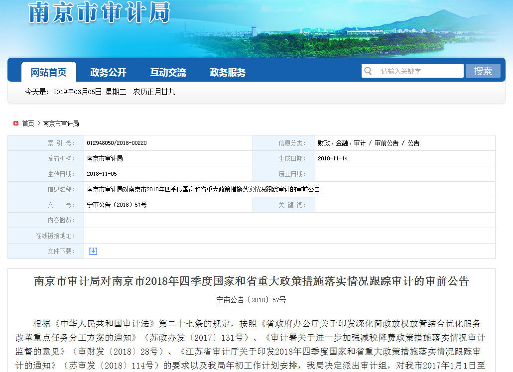The image size is (513, 372).
Task: Open the 网站首页 tab
Action: click(48, 72)
